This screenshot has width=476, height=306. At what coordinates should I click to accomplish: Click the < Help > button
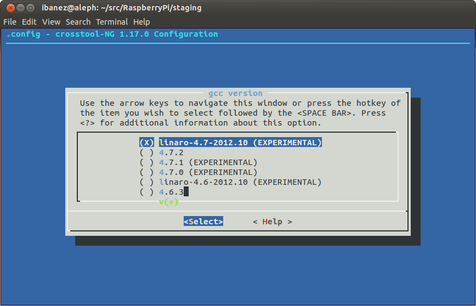coord(273,222)
